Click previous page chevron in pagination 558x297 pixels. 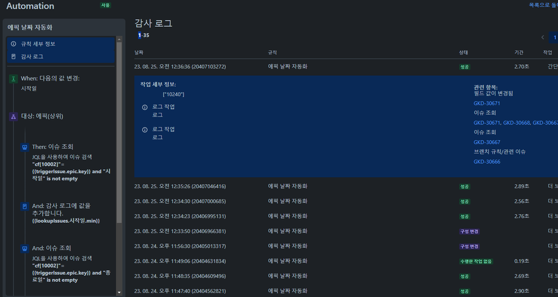(x=543, y=37)
